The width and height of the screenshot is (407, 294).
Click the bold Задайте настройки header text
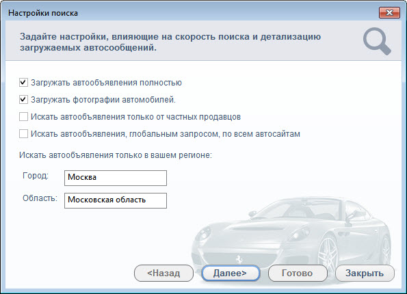point(170,42)
